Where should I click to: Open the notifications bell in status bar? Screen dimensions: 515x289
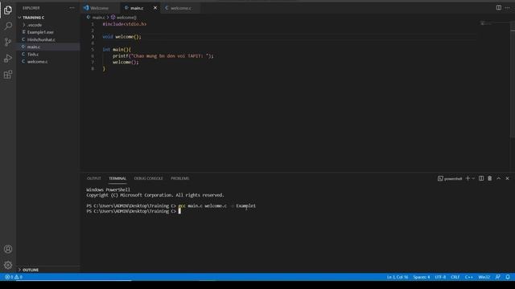(508, 277)
